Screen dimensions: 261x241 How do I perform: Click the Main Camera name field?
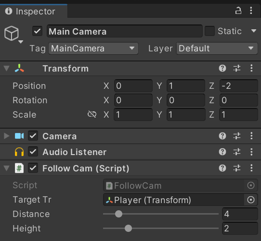tap(125, 31)
